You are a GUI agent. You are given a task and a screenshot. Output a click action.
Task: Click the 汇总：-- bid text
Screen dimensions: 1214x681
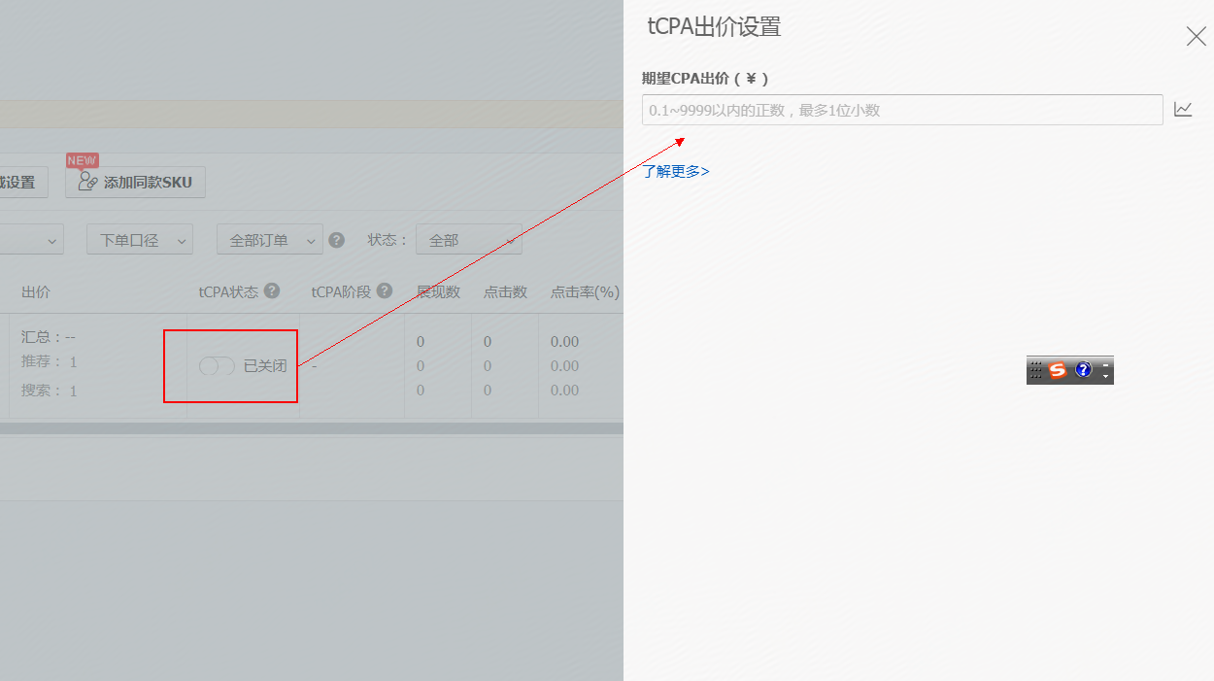[49, 337]
